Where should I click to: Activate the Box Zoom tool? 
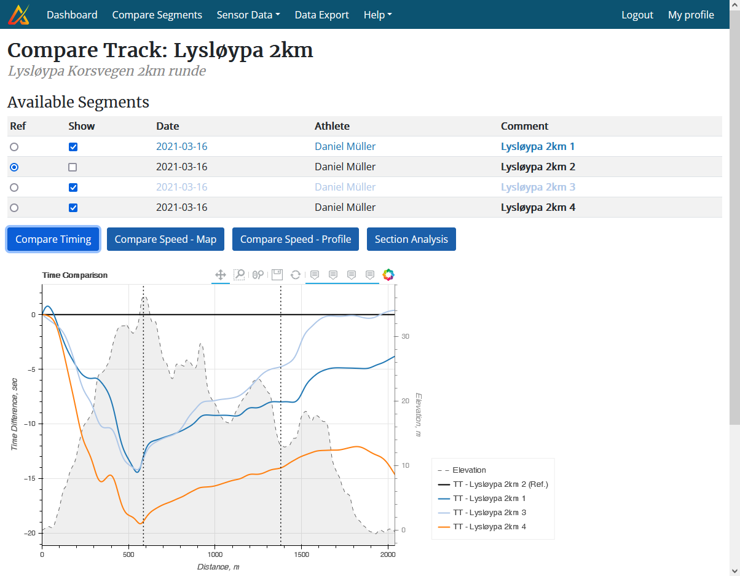239,275
